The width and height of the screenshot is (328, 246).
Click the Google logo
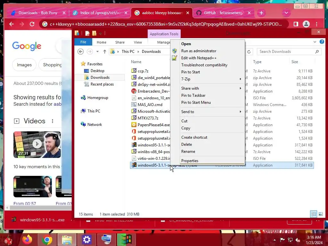(27, 46)
